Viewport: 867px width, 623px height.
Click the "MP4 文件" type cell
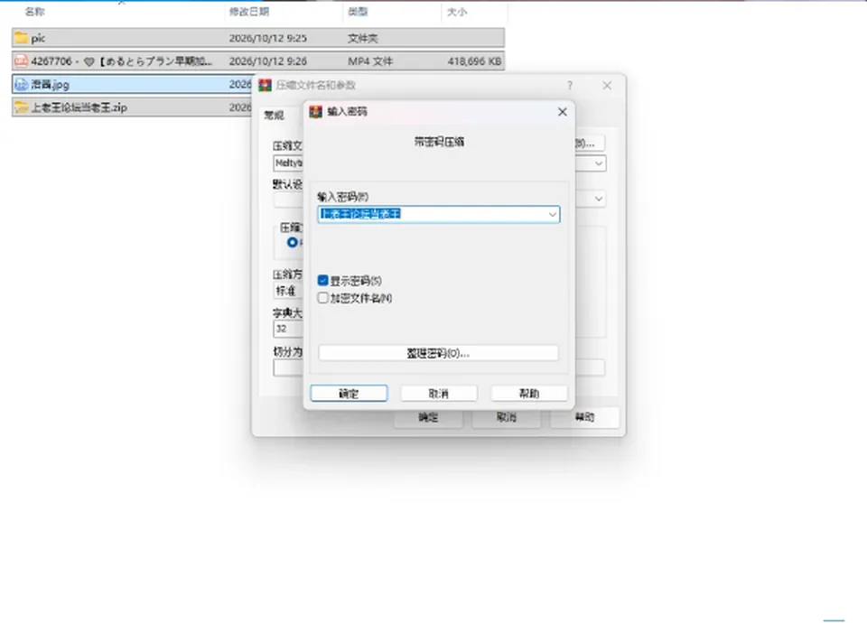point(370,61)
